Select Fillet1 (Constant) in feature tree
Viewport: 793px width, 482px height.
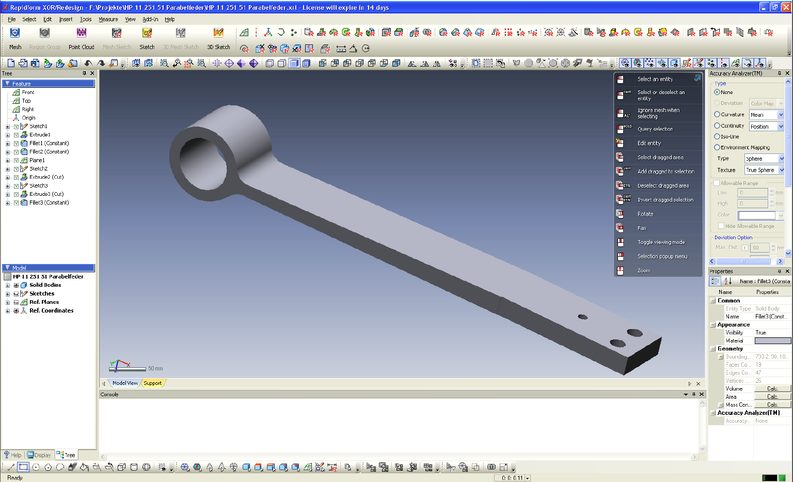coord(49,143)
